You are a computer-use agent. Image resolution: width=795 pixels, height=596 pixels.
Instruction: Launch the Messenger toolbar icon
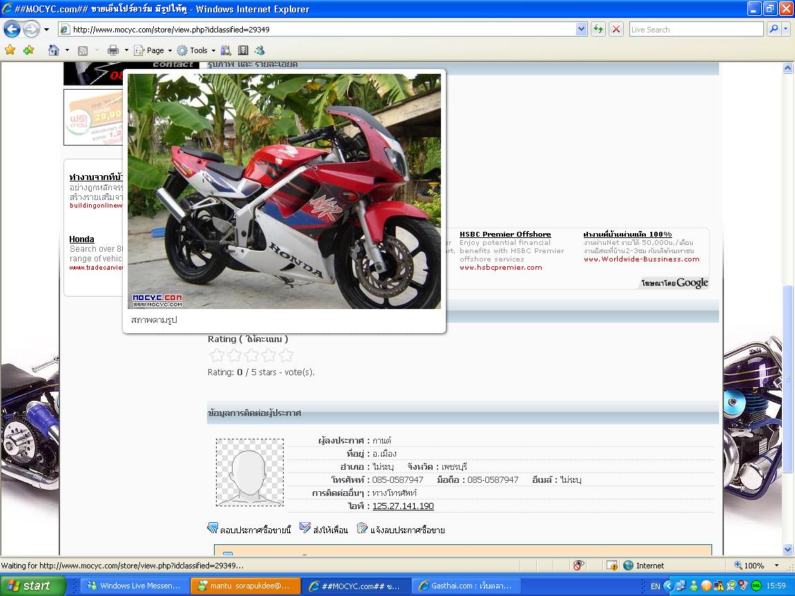pos(259,50)
